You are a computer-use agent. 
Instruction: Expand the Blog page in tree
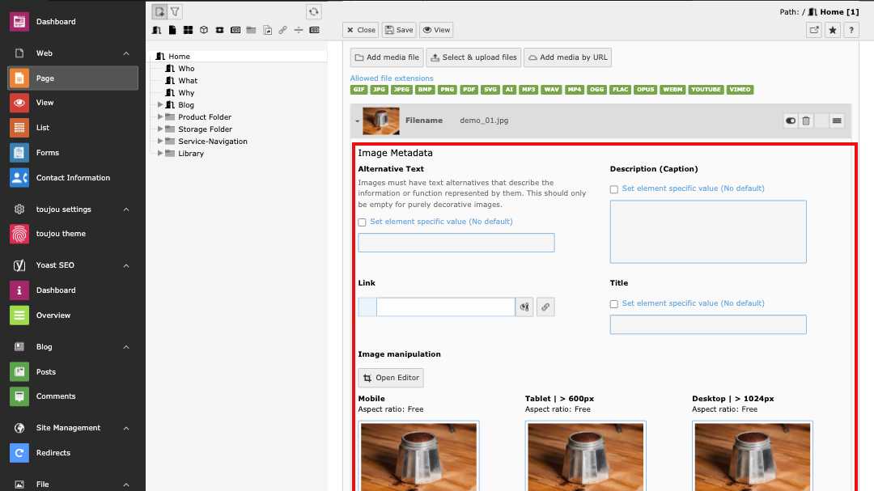point(160,105)
